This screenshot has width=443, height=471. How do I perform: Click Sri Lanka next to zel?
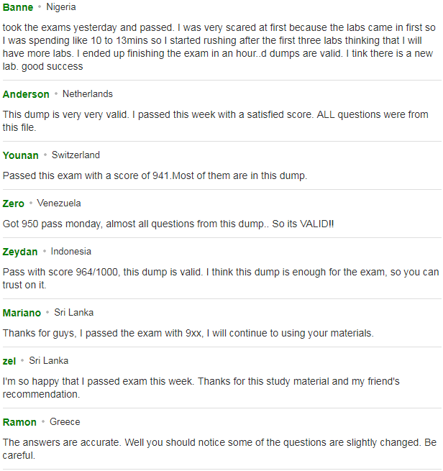coord(49,361)
